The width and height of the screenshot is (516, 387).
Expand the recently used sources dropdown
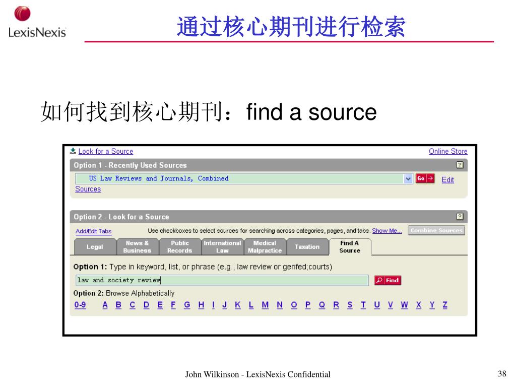pos(408,179)
